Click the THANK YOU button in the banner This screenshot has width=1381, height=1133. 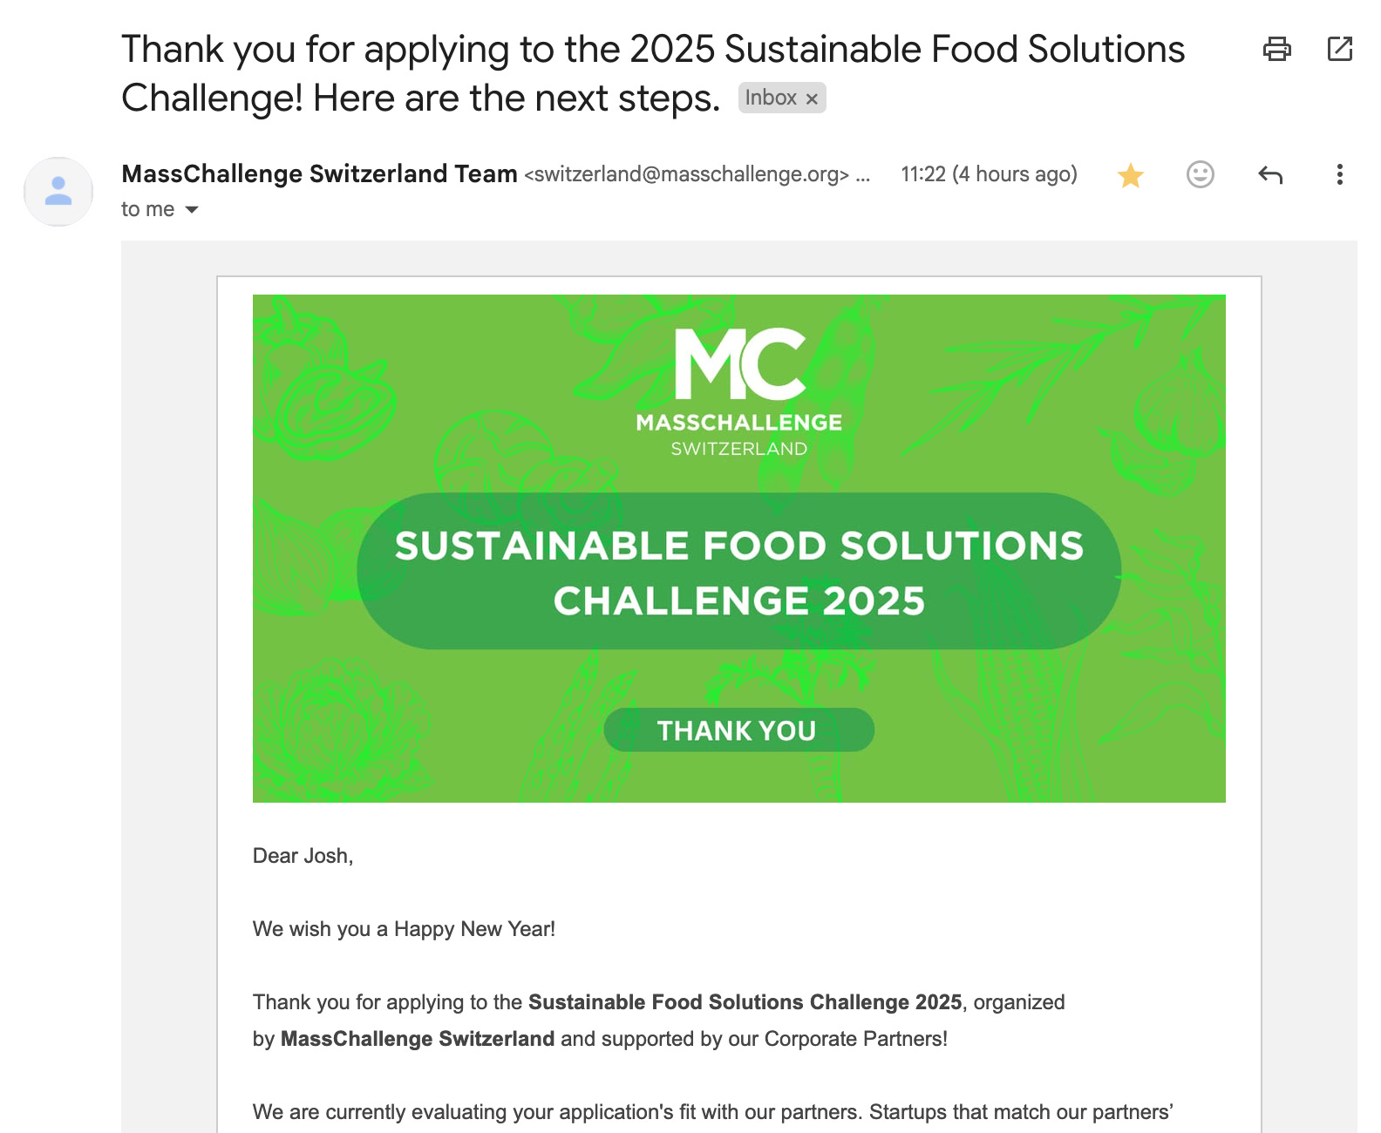[738, 730]
